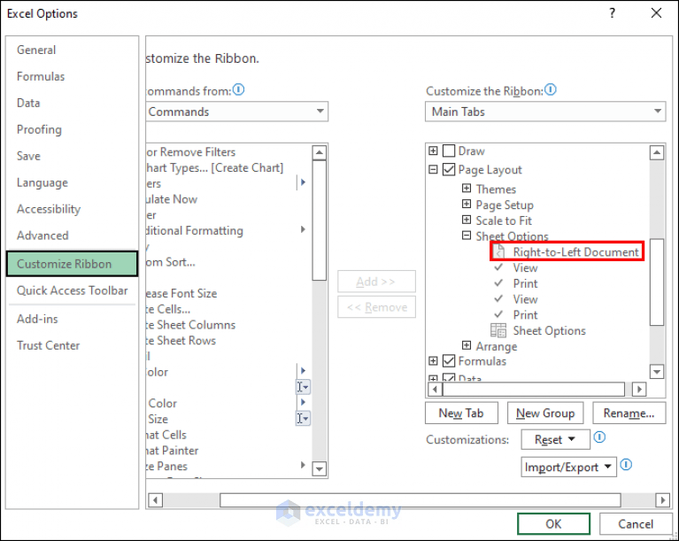Expand the Themes group
This screenshot has height=541, width=679.
pos(467,188)
